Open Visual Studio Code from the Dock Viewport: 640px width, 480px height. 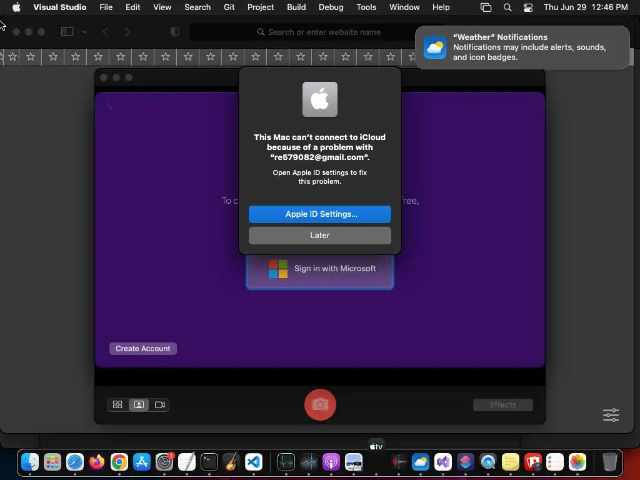pos(254,462)
